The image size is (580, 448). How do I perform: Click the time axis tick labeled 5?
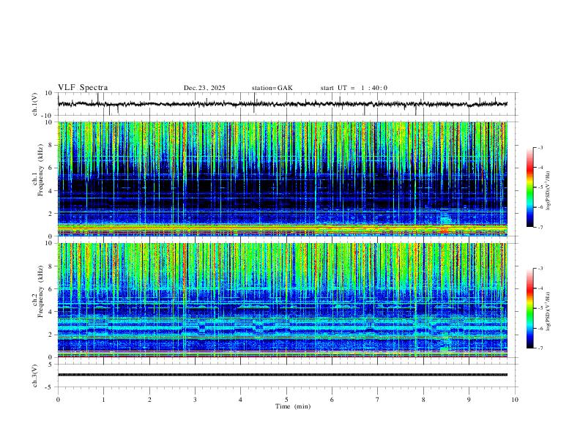click(x=286, y=400)
